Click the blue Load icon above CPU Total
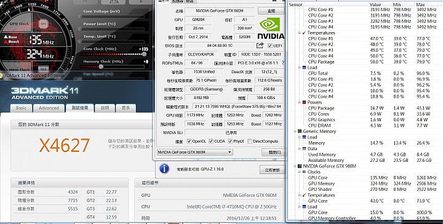This screenshot has width=443, height=224. 305,68
